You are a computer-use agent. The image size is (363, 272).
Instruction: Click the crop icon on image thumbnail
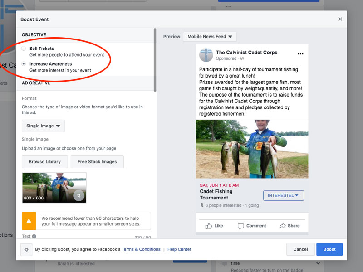(78, 196)
